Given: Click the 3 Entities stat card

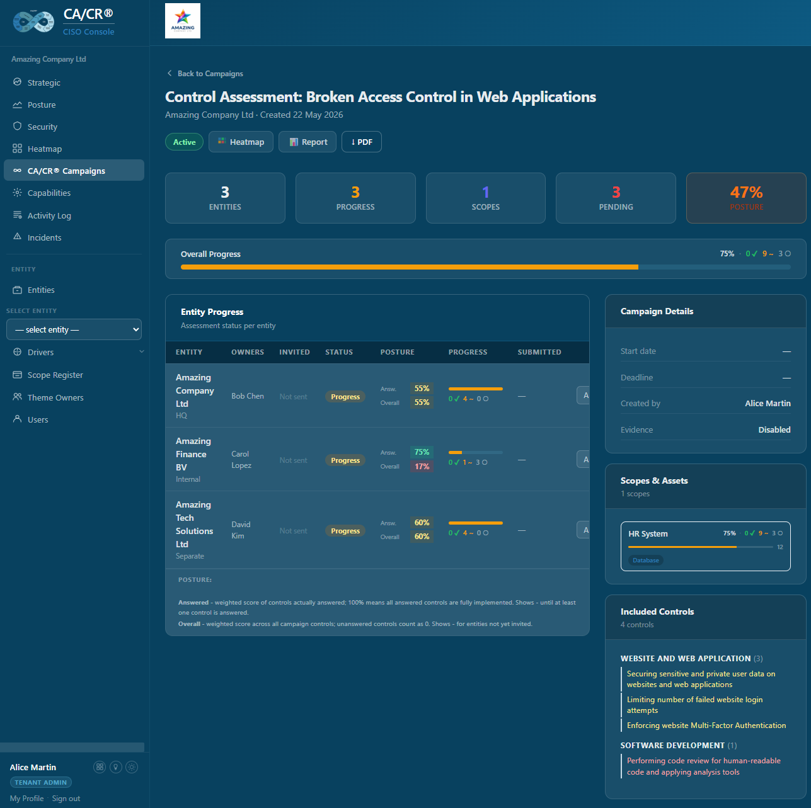Looking at the screenshot, I should pyautogui.click(x=225, y=198).
